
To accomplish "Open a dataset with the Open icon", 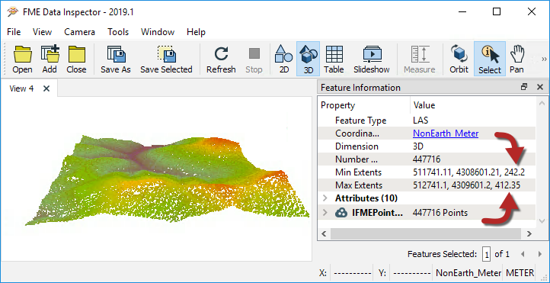I will (22, 59).
